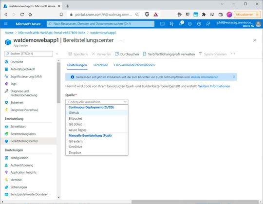The width and height of the screenshot is (263, 204).
Task: Open the user account avatar
Action: point(258,24)
